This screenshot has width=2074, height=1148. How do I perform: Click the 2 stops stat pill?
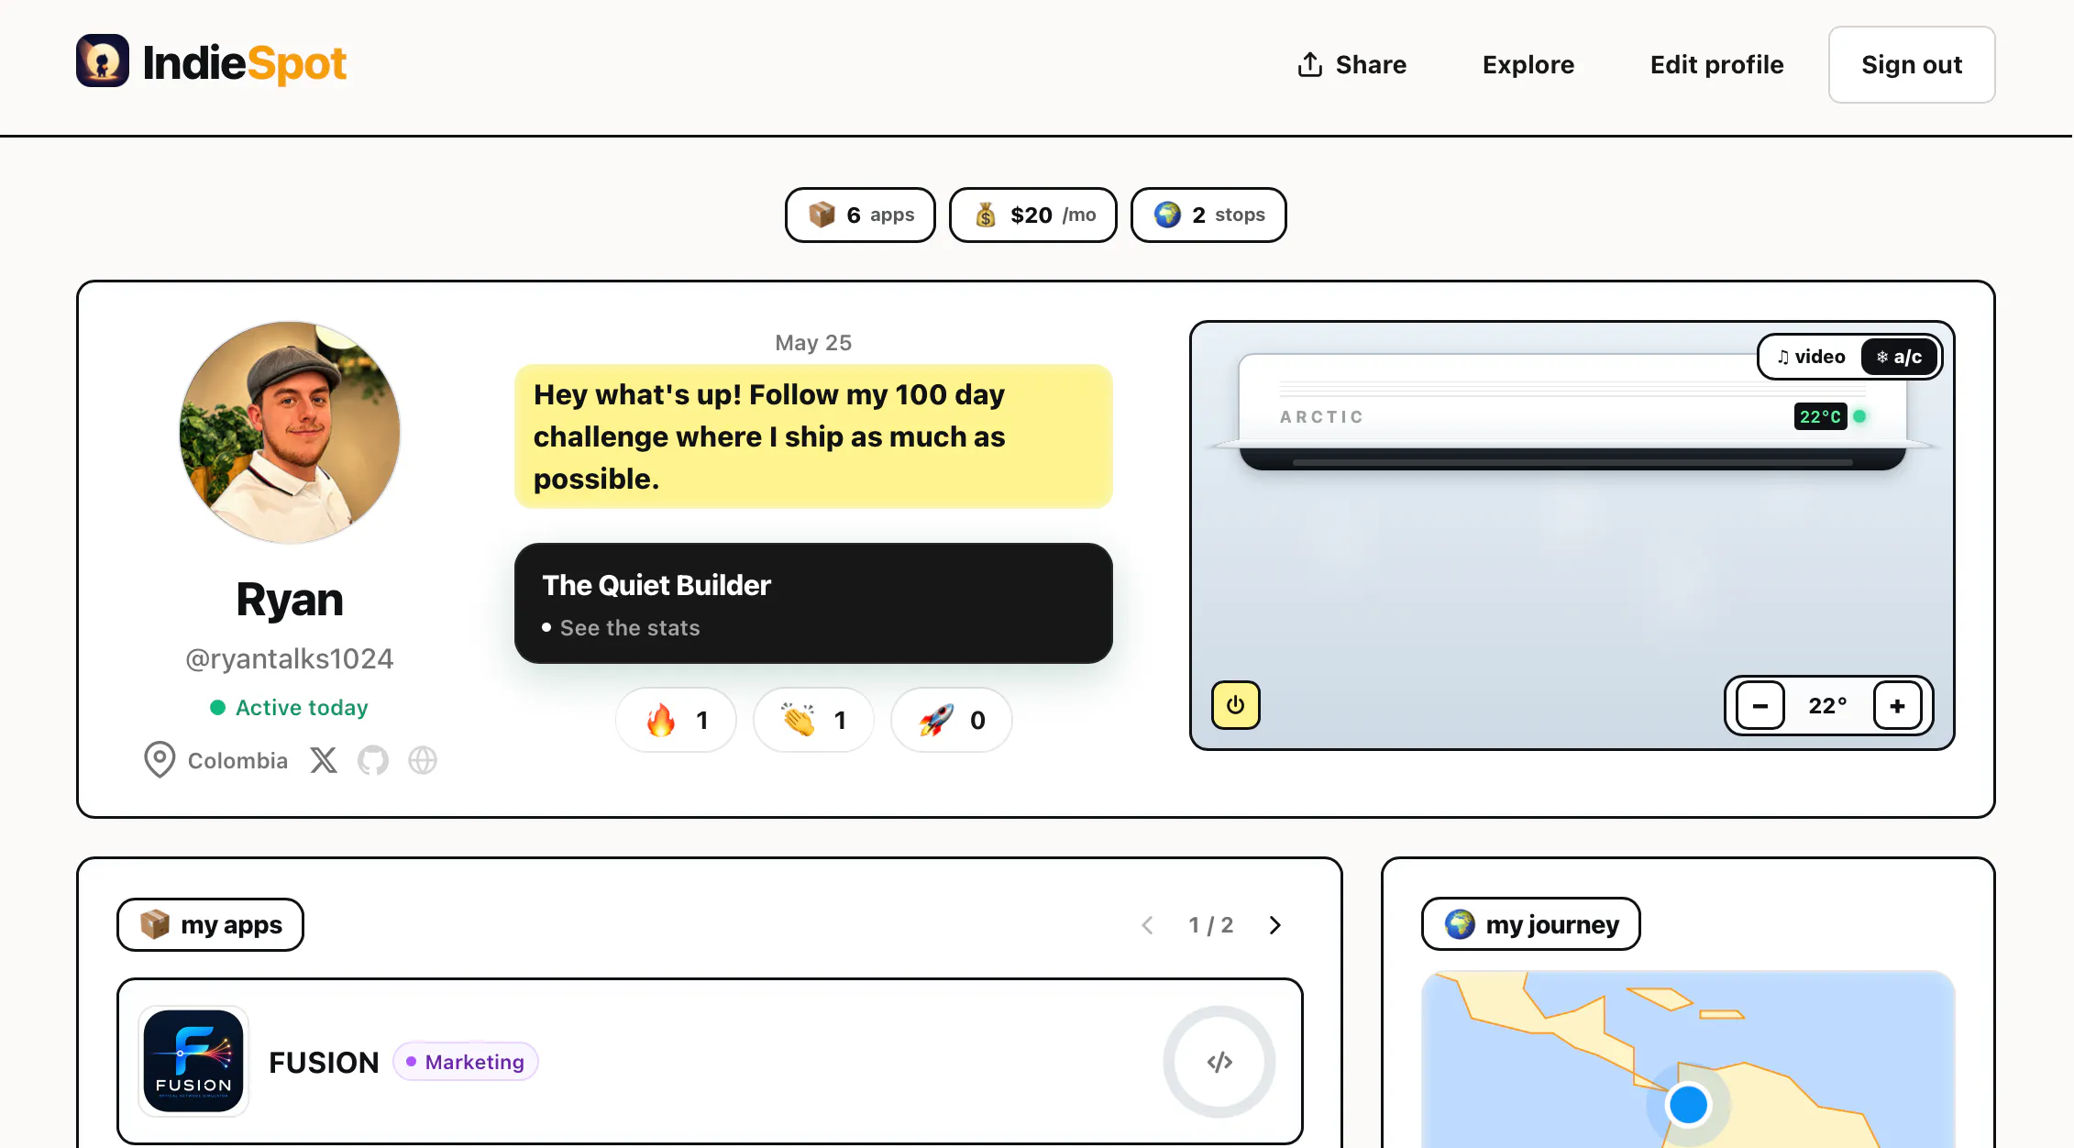point(1208,215)
